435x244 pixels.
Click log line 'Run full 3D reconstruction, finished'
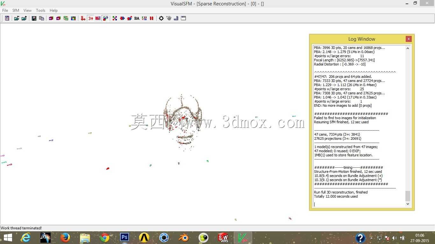[x=341, y=192]
